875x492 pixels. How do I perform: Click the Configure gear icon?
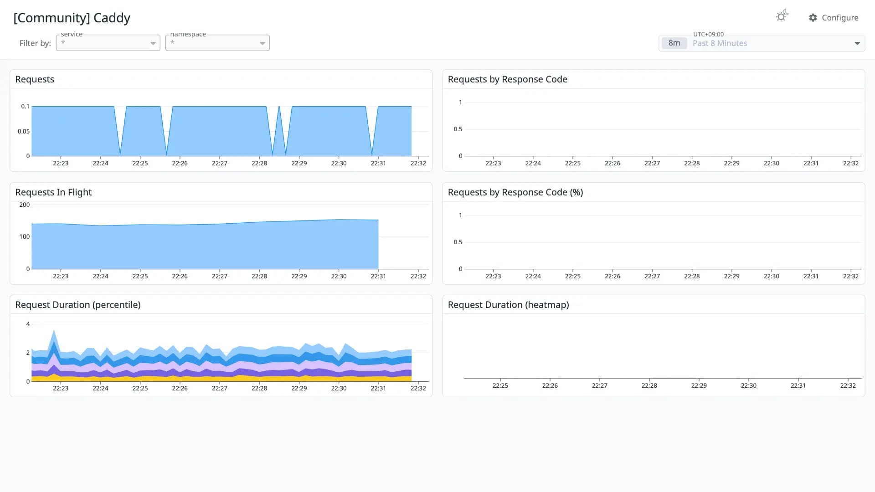pos(813,17)
